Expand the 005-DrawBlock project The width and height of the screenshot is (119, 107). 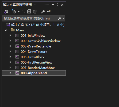click(10, 57)
